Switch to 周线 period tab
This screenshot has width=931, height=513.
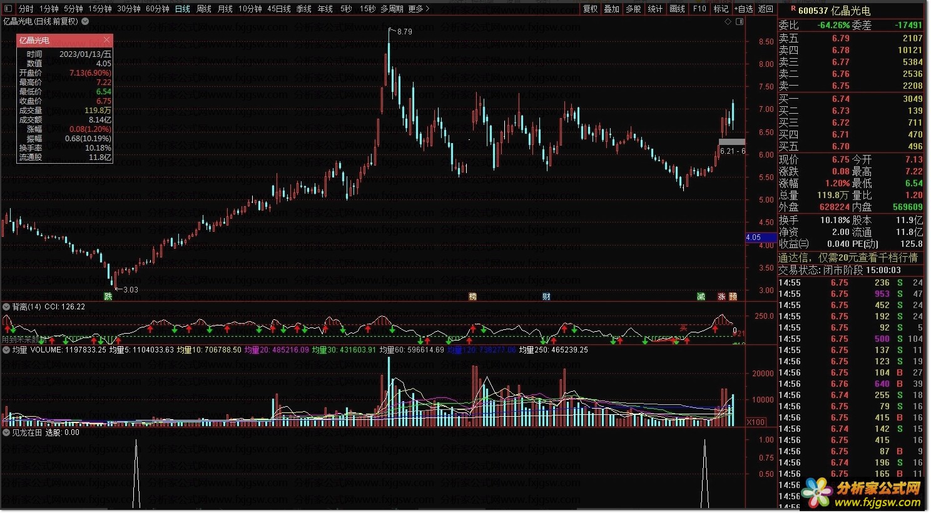pyautogui.click(x=204, y=9)
